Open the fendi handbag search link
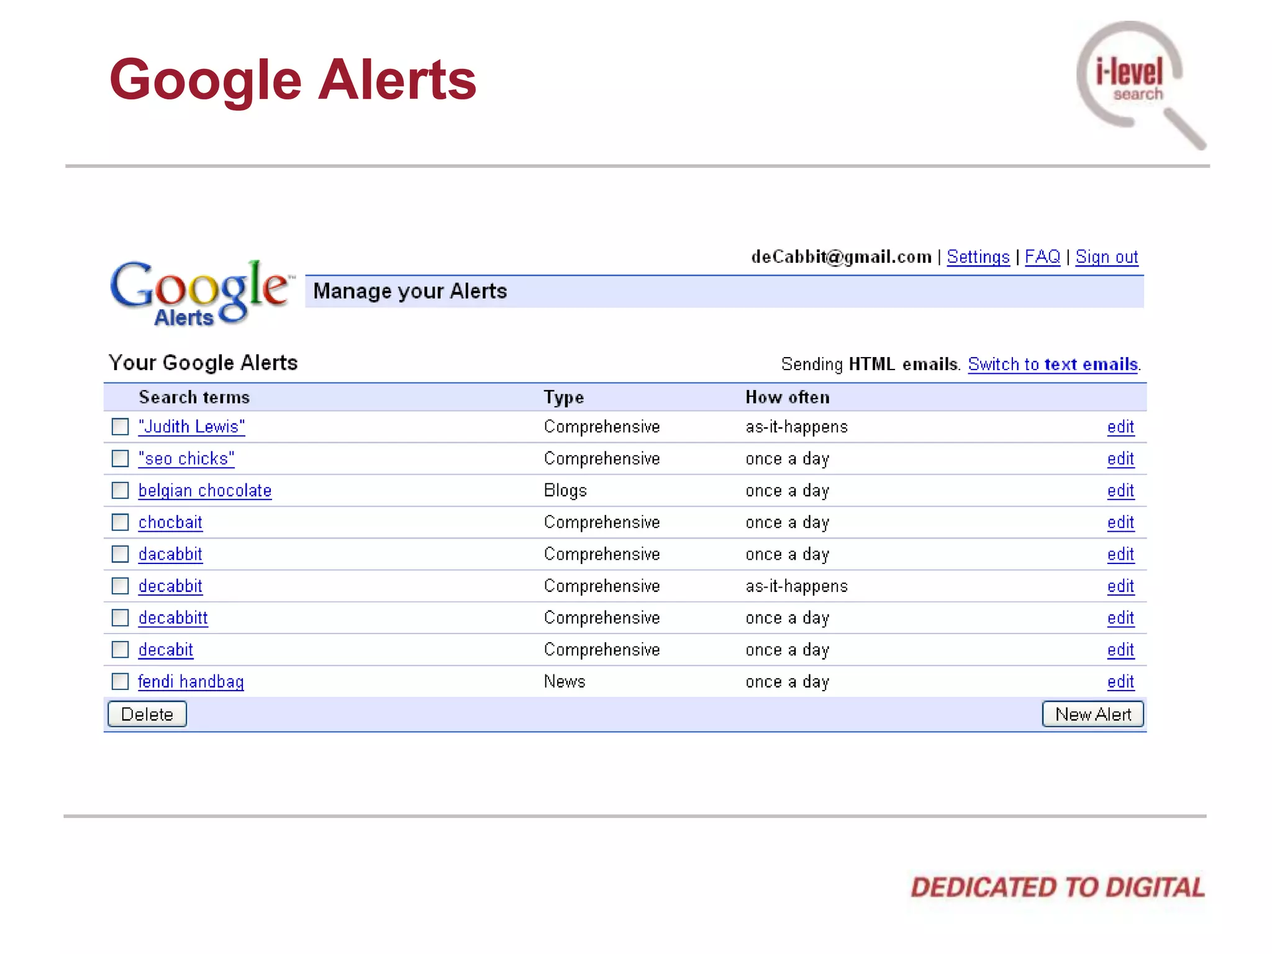 click(x=191, y=682)
